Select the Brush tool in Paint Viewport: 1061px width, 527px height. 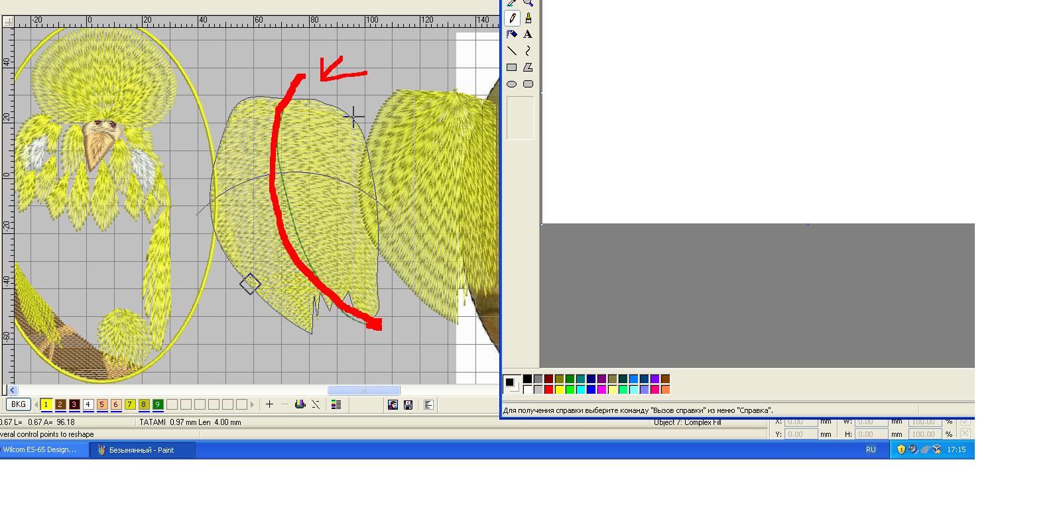tap(528, 18)
